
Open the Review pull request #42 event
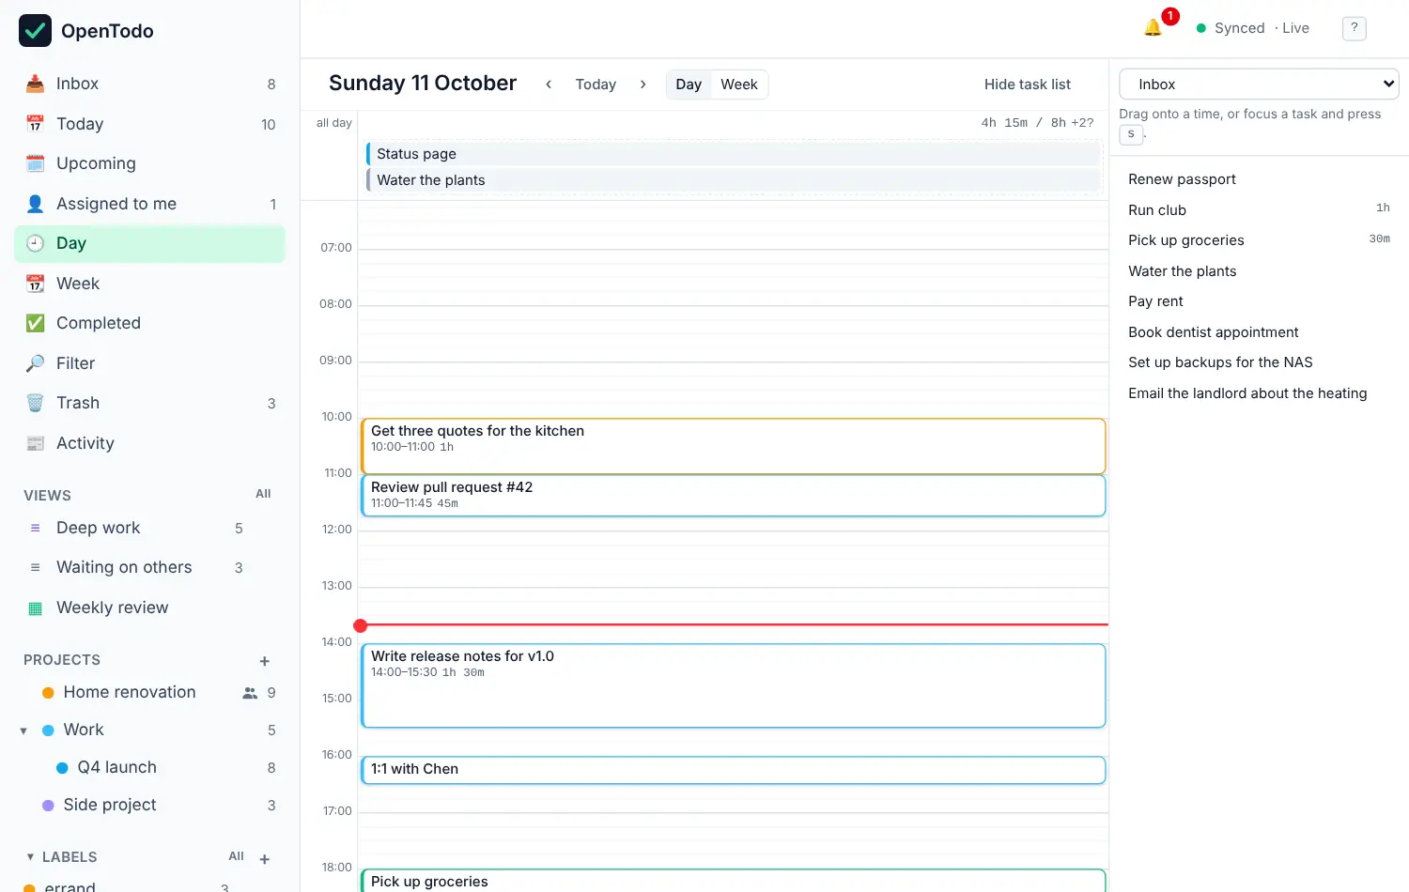point(733,496)
